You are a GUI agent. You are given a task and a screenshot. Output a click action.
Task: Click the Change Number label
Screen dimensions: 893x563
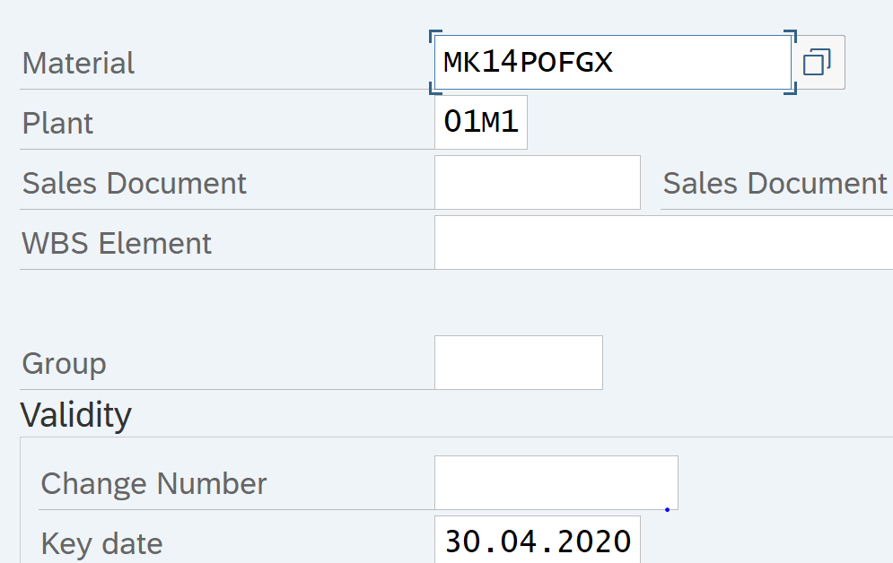pos(154,484)
